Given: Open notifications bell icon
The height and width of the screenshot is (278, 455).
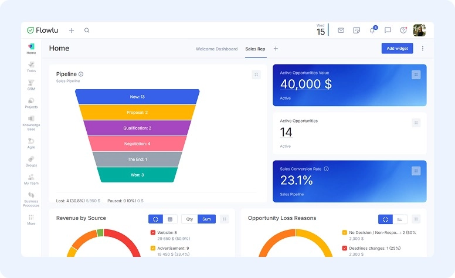Looking at the screenshot, I should [x=373, y=29].
